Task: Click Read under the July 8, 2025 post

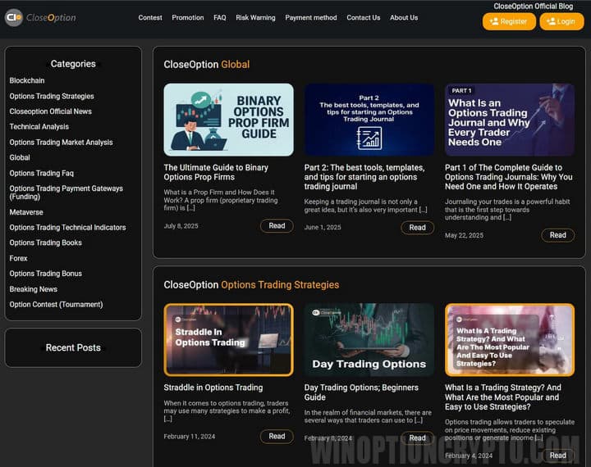Action: tap(277, 226)
